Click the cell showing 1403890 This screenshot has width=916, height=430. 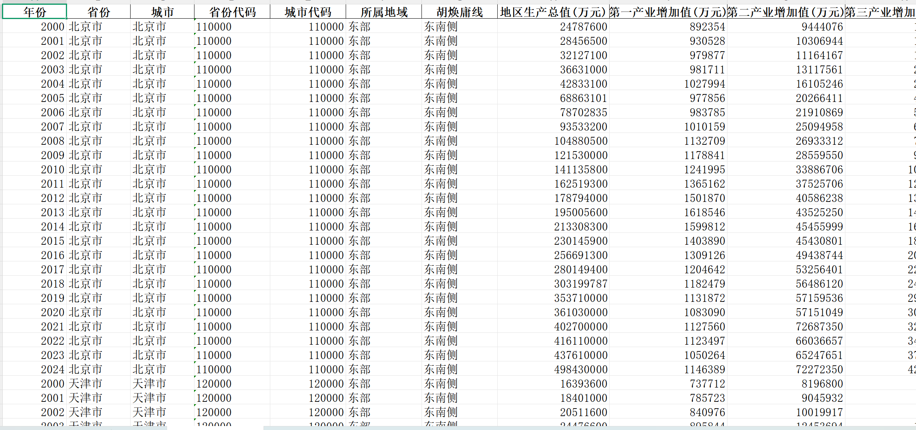(x=704, y=241)
